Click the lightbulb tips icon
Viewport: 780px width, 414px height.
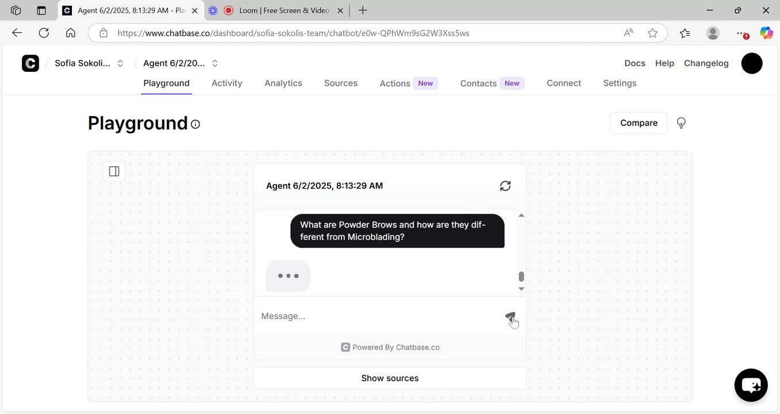[681, 123]
